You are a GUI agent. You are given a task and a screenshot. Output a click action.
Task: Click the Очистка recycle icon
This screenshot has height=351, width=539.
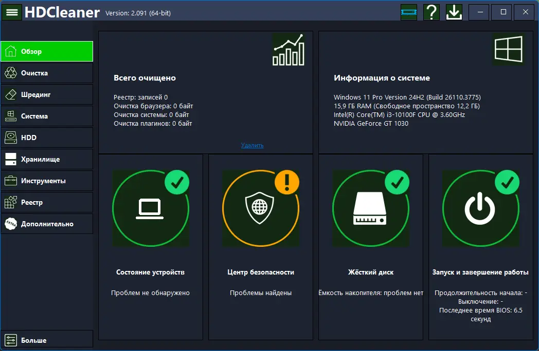coord(11,73)
